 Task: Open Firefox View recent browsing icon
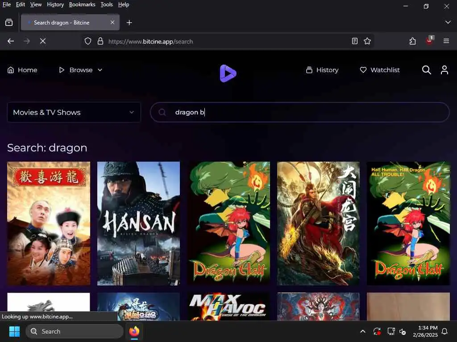click(9, 22)
